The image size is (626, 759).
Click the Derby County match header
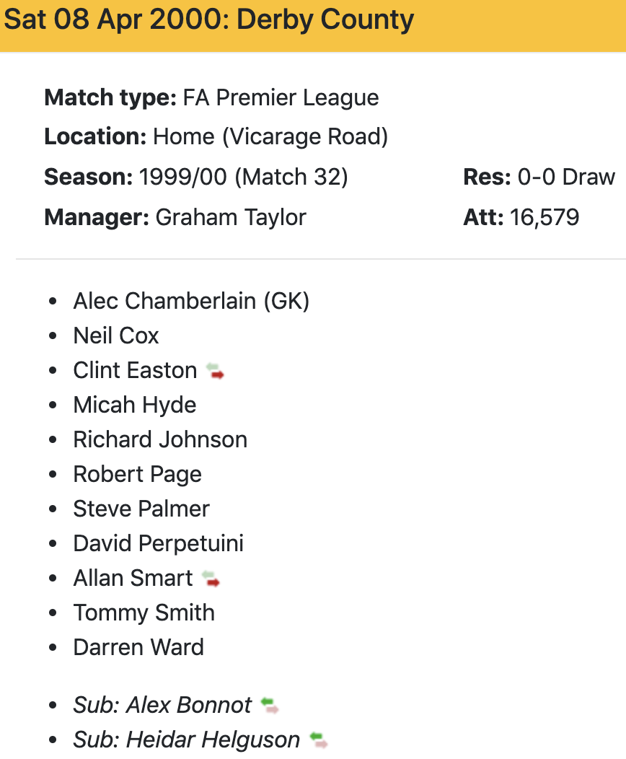tap(209, 20)
